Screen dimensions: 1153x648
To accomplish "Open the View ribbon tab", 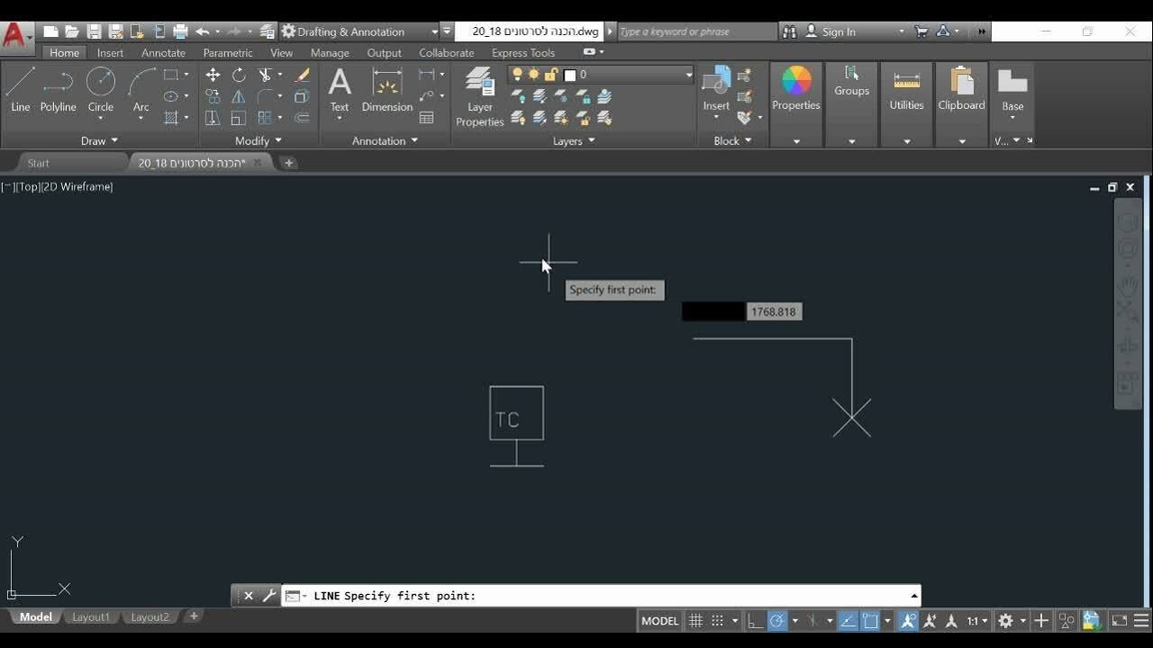I will 282,53.
